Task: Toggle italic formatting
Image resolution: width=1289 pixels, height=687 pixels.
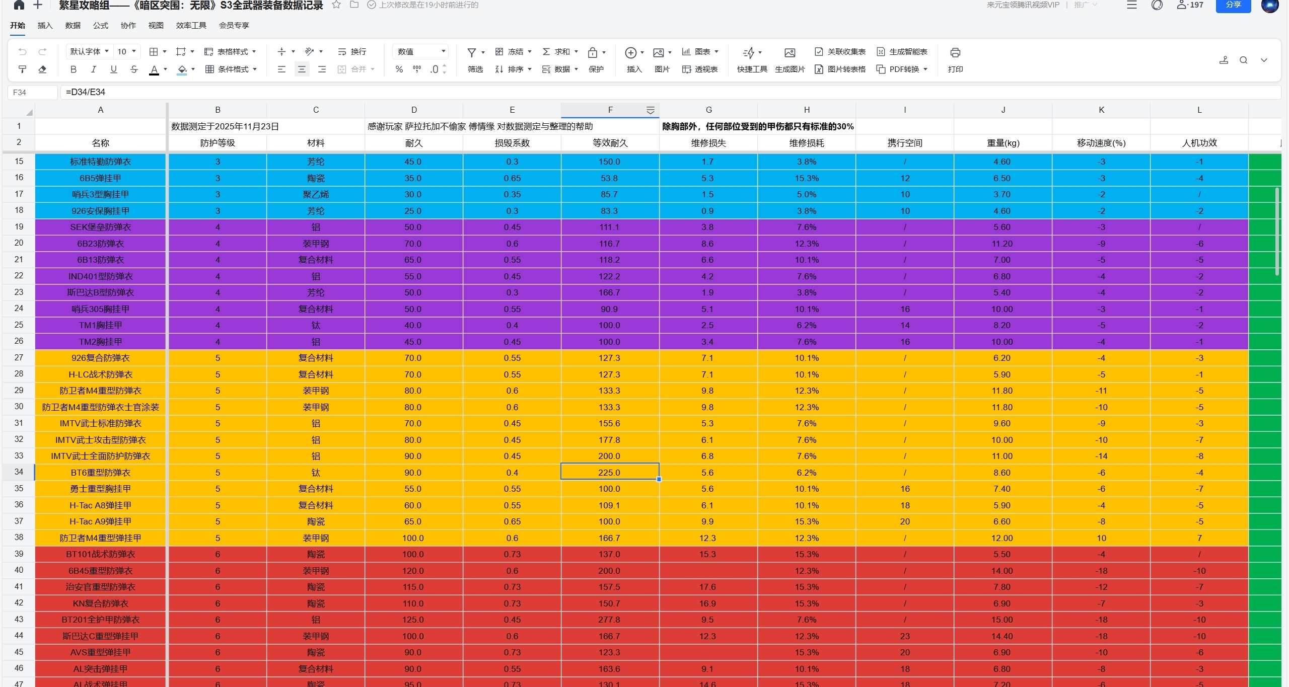Action: [x=93, y=69]
